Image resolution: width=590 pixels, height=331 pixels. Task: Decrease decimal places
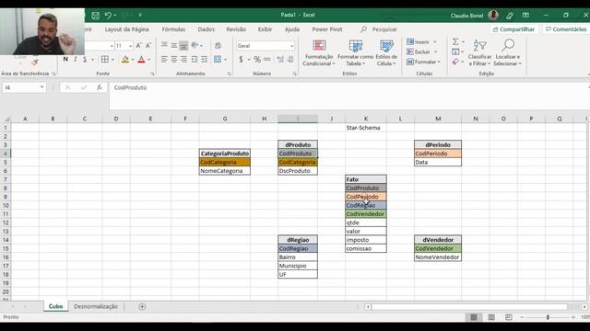(290, 59)
